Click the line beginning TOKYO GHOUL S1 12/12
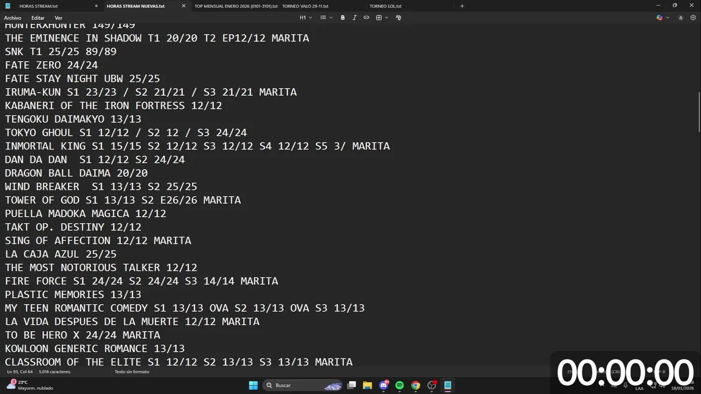The height and width of the screenshot is (394, 701). [x=126, y=132]
